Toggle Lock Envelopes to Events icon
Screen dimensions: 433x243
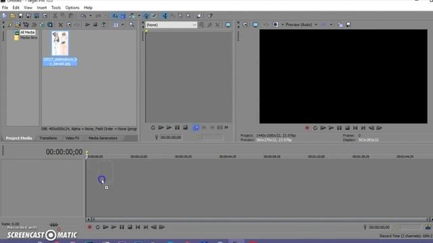[x=146, y=16]
